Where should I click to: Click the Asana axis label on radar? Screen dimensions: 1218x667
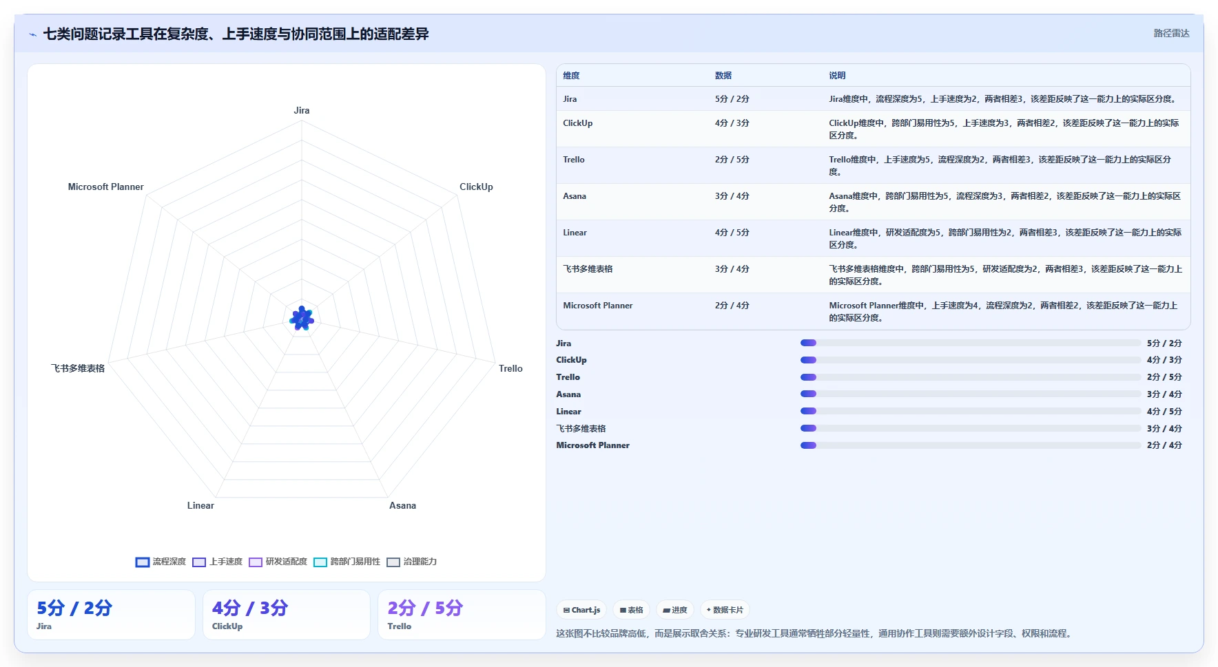pos(402,505)
